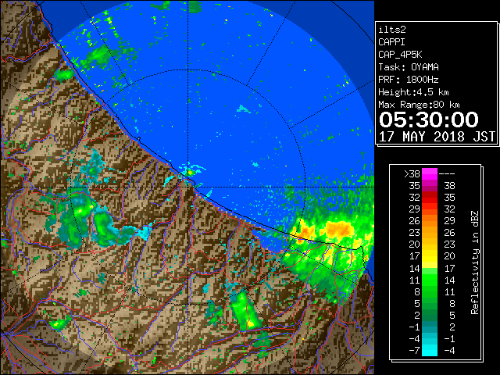The height and width of the screenshot is (375, 500).
Task: Pick the cyan swatch at legend bottom
Action: tap(430, 350)
